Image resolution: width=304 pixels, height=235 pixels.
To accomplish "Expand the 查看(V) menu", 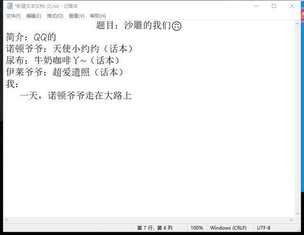I will coord(76,16).
